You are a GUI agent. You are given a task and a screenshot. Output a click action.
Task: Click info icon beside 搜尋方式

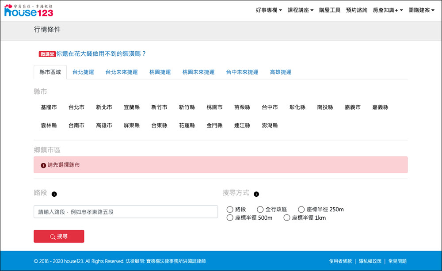[256, 194]
